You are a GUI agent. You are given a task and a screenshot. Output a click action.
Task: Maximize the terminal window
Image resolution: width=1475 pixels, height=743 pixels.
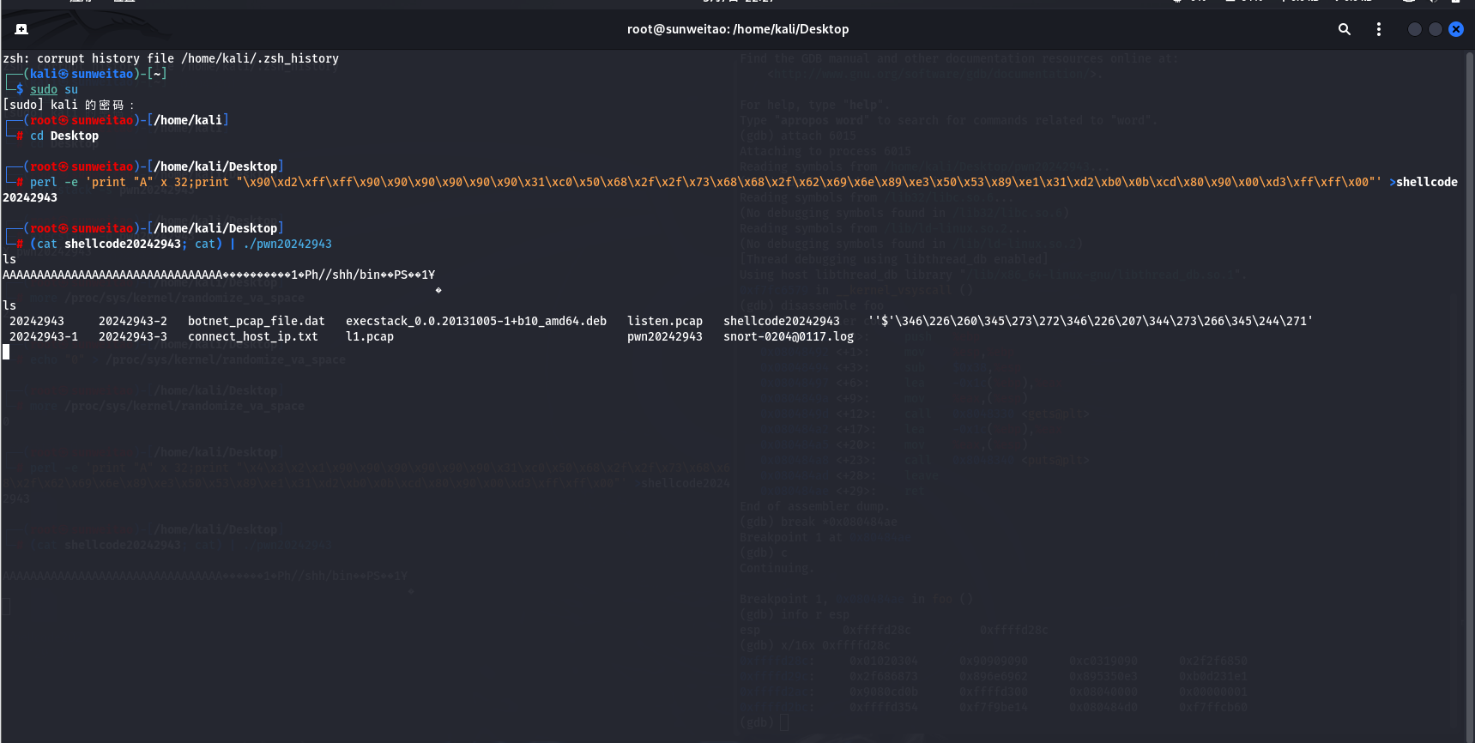tap(1436, 29)
